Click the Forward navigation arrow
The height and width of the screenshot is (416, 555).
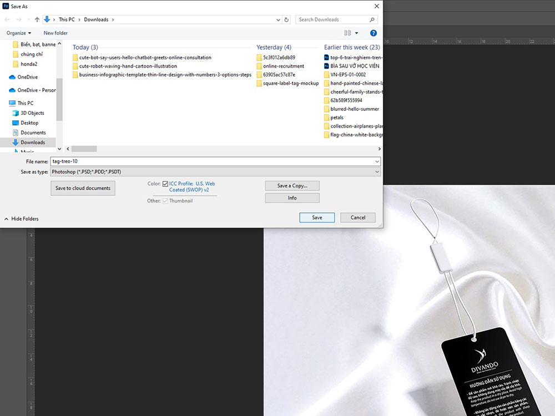19,19
